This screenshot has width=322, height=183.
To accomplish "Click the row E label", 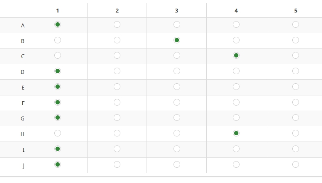I will 23,88.
